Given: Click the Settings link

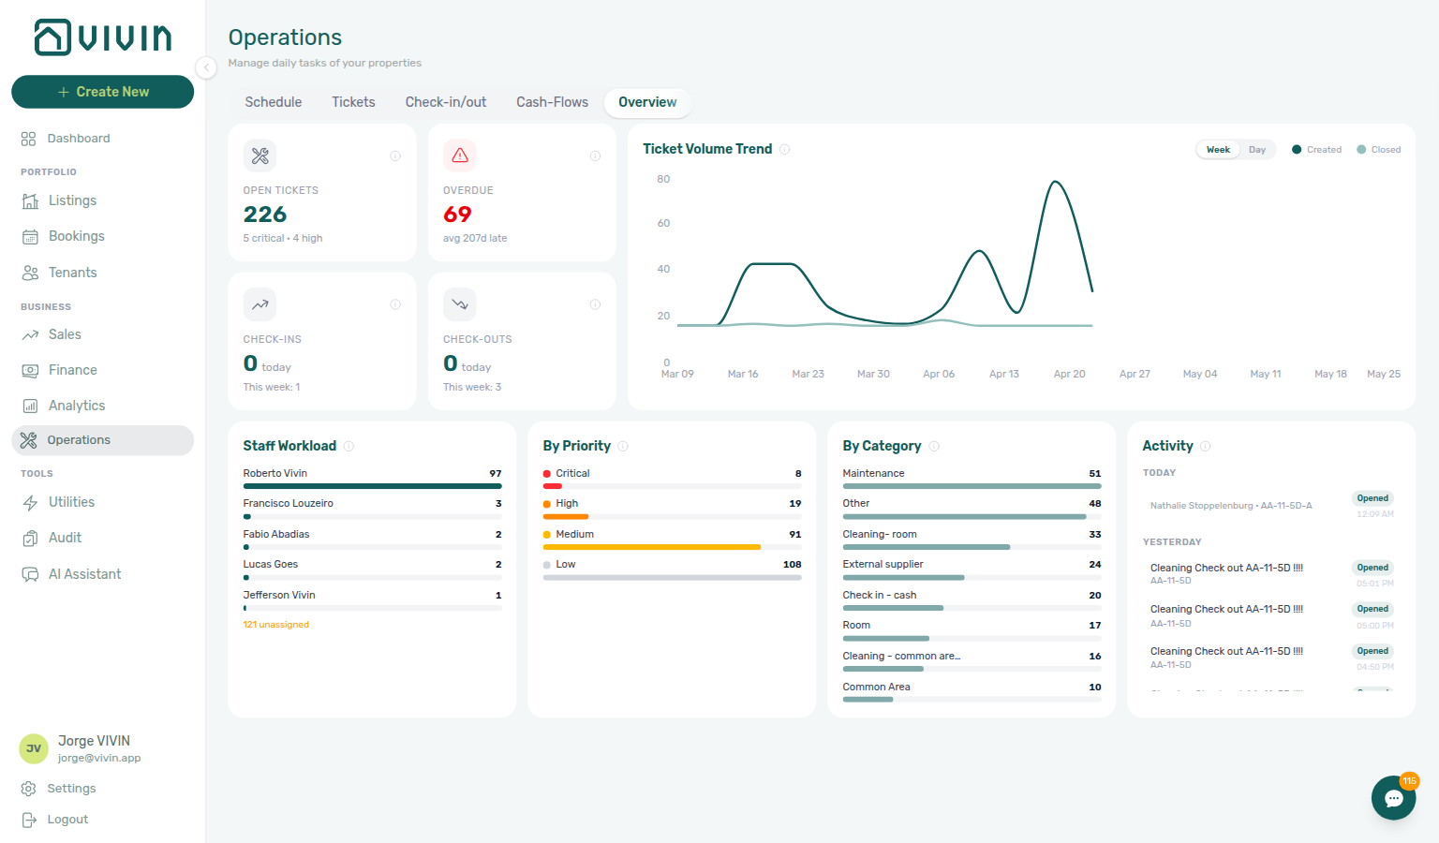Looking at the screenshot, I should [71, 789].
